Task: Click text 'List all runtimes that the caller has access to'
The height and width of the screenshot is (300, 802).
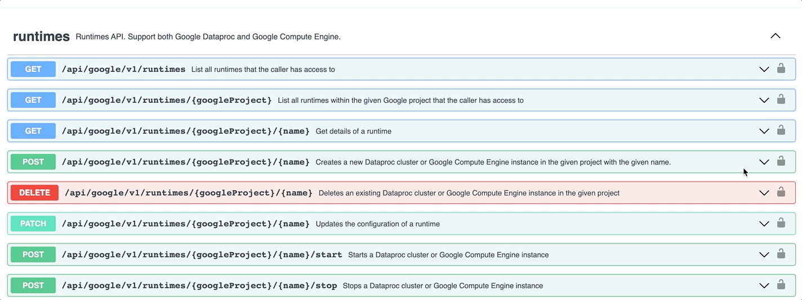Action: point(263,70)
